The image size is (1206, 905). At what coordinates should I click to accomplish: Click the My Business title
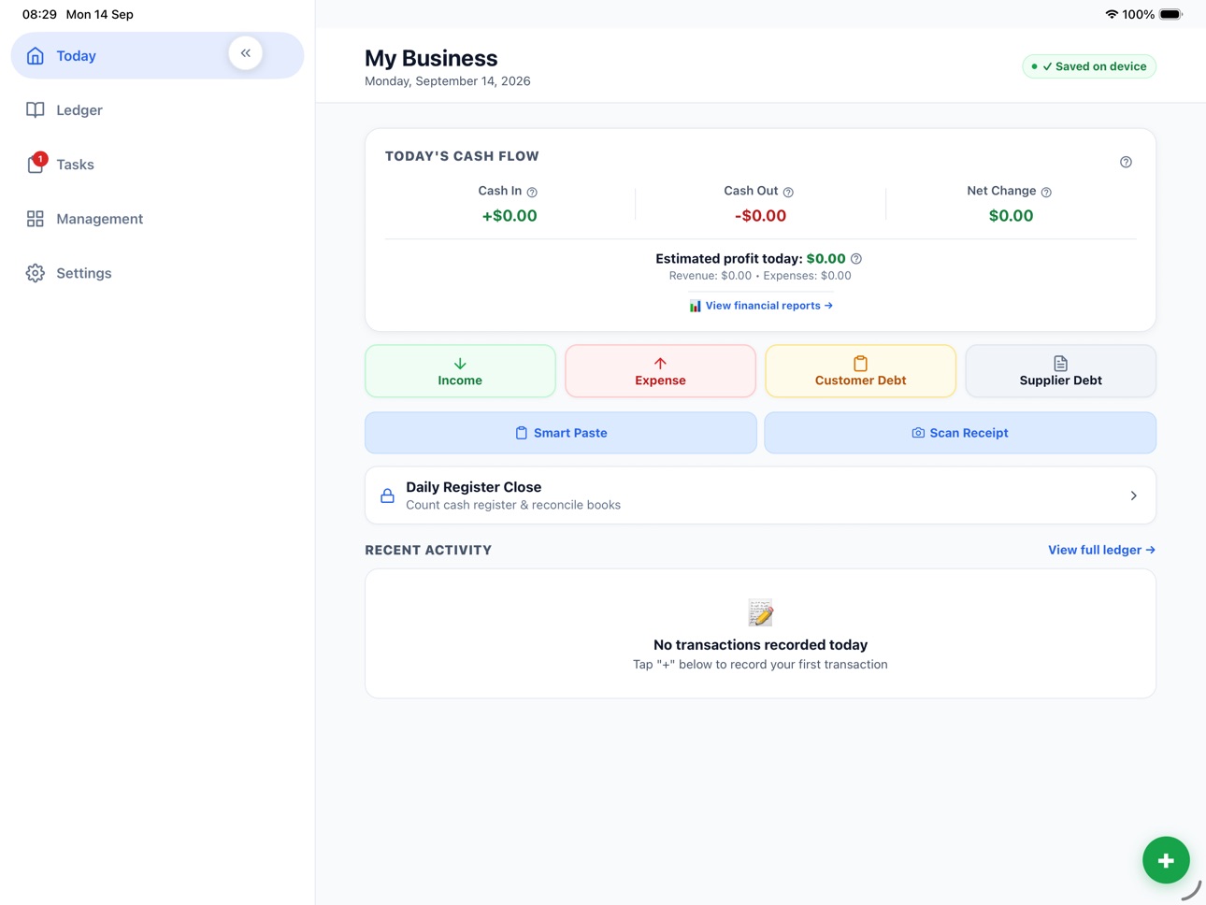431,58
